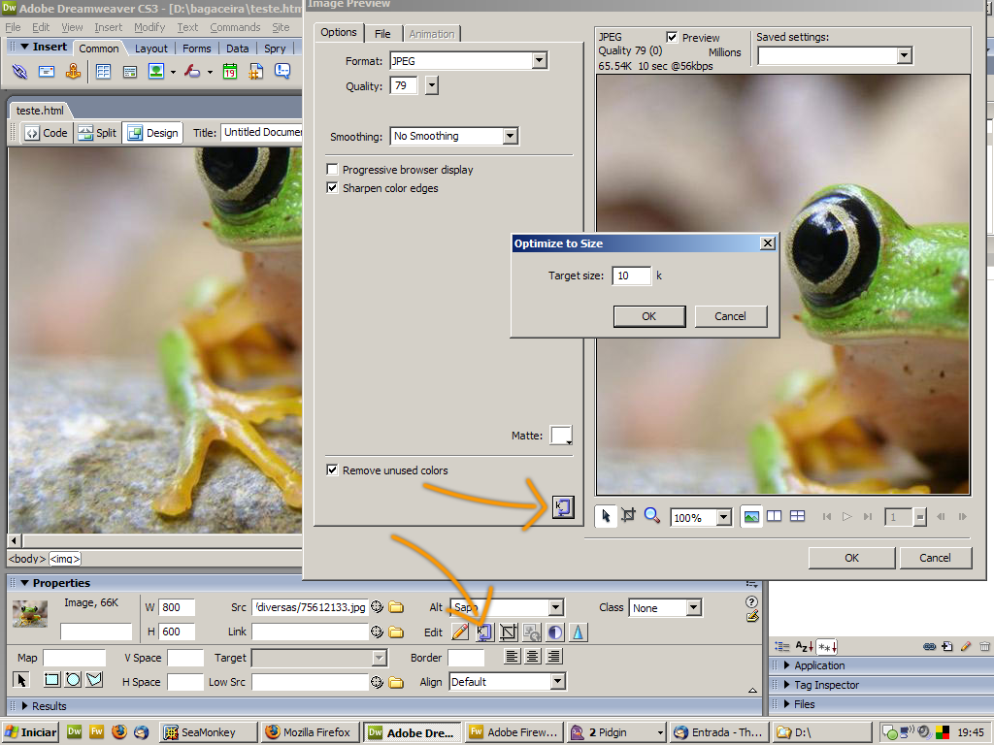
Task: Select the Pointer tool below the image preview
Action: tap(606, 516)
